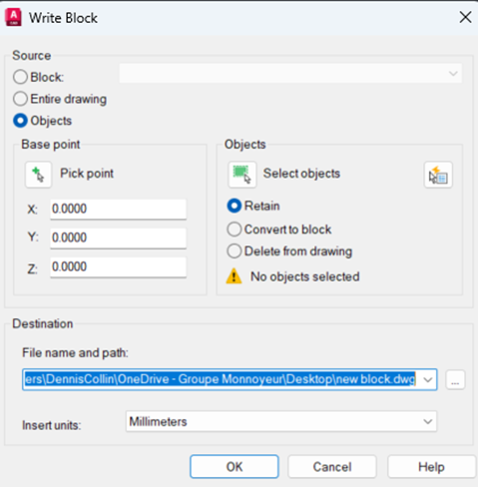
Task: Expand the Block name dropdown
Action: pos(290,73)
